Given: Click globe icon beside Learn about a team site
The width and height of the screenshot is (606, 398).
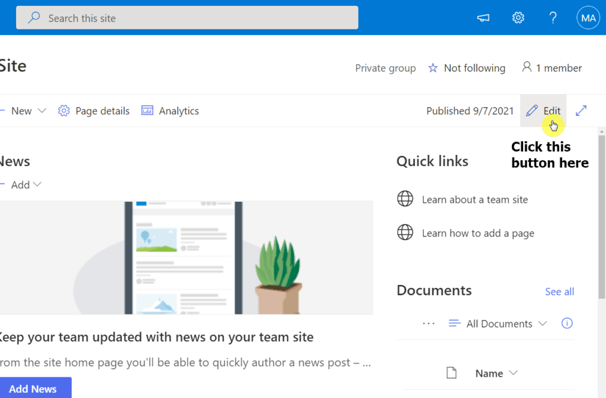Looking at the screenshot, I should tap(405, 199).
